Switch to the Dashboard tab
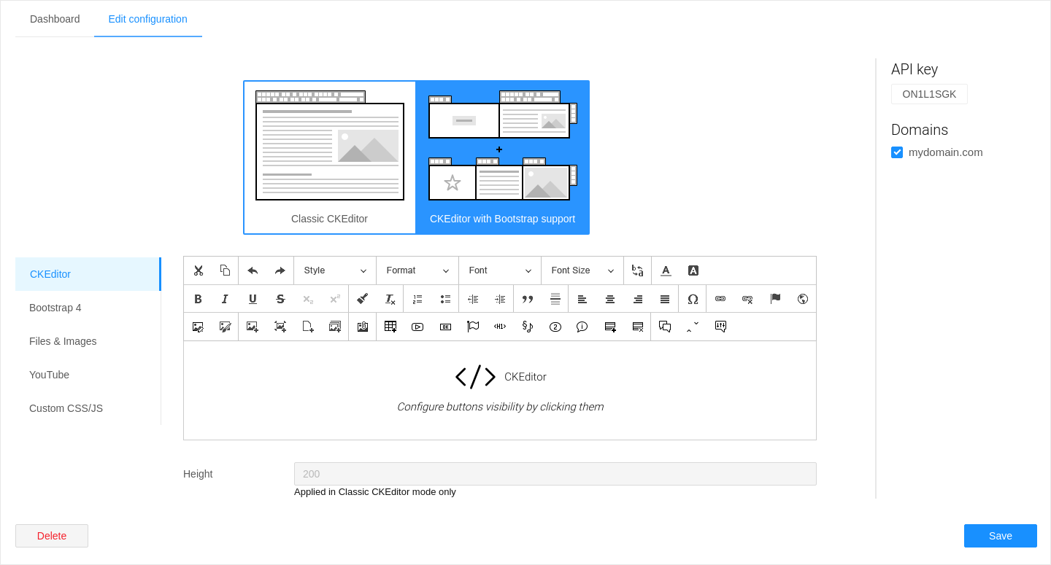This screenshot has width=1051, height=565. pos(55,19)
